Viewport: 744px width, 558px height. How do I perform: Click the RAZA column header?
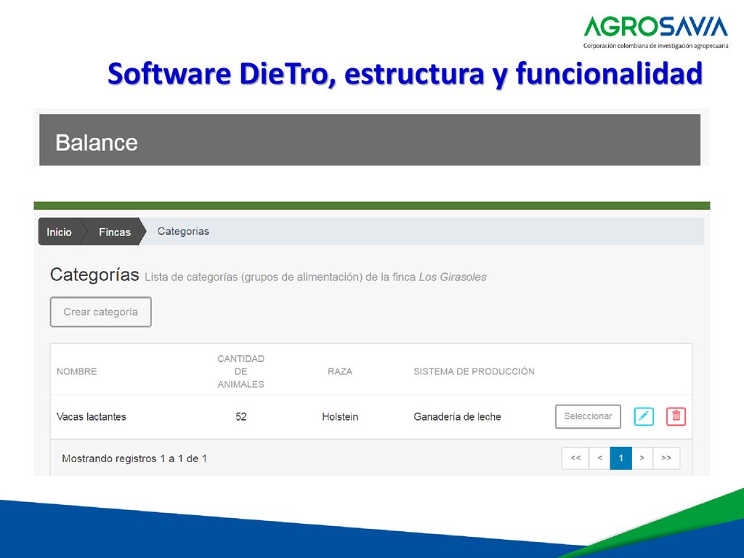click(x=340, y=371)
